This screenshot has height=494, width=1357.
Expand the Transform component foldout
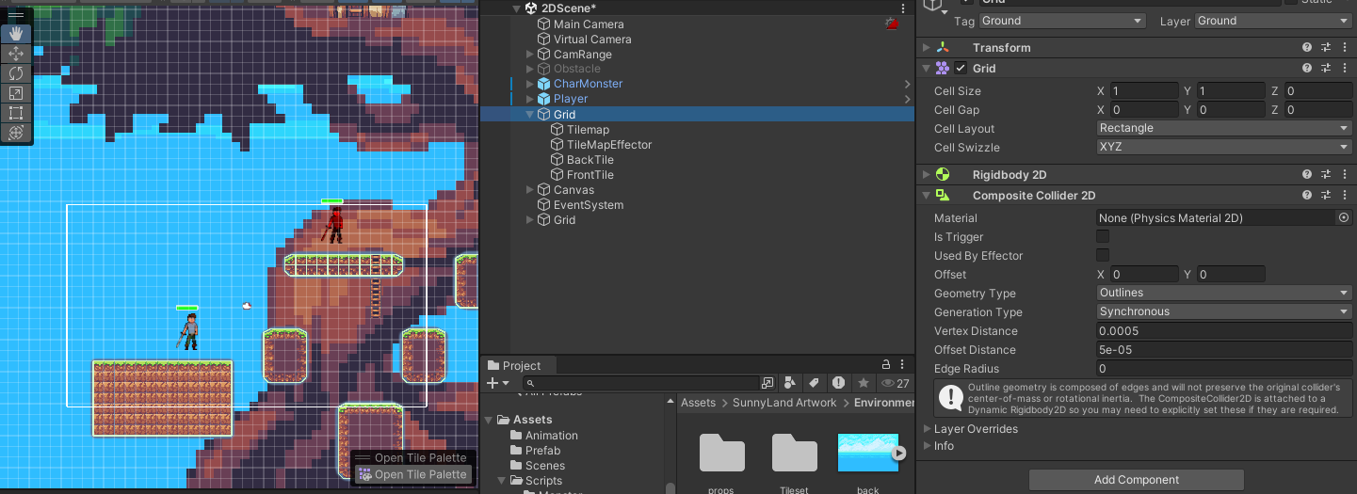pos(926,47)
